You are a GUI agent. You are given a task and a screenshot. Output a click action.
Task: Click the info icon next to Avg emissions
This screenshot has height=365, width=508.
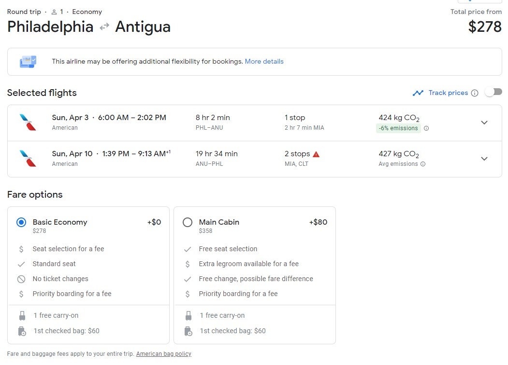pos(423,164)
